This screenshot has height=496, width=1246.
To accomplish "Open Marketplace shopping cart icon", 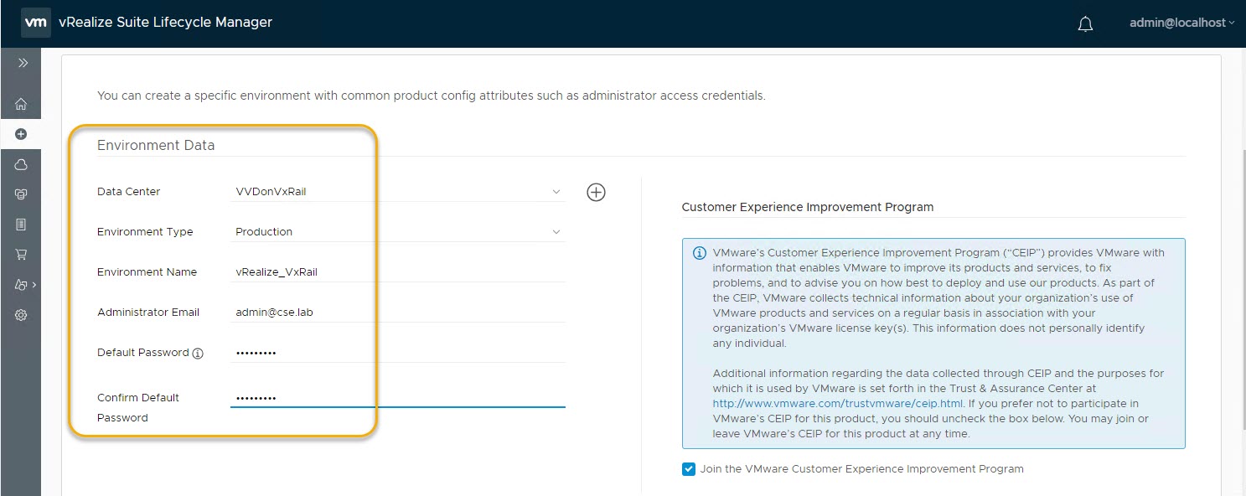I will 21,255.
